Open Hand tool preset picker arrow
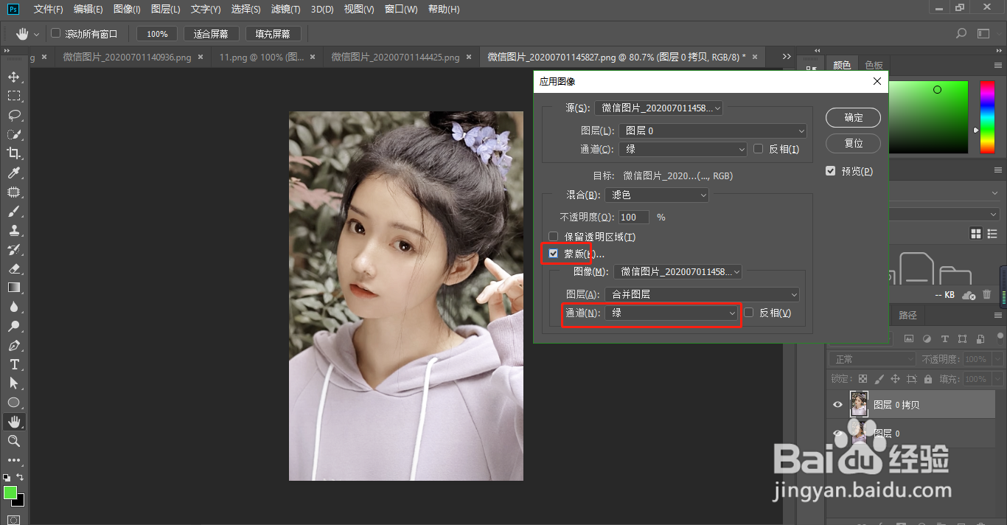1007x525 pixels. point(36,34)
